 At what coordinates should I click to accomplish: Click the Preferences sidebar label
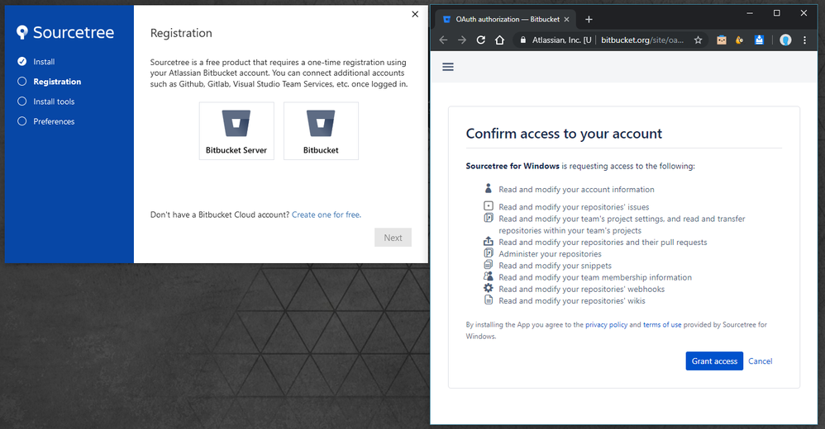55,121
